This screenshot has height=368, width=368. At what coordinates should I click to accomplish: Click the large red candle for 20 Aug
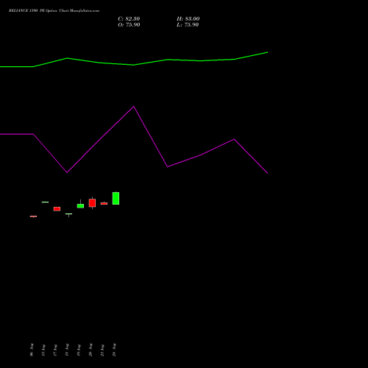pyautogui.click(x=92, y=203)
